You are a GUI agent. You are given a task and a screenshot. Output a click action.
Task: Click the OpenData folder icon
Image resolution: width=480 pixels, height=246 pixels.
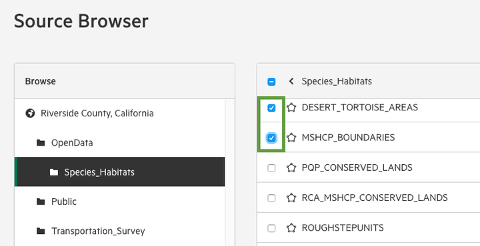(x=41, y=142)
